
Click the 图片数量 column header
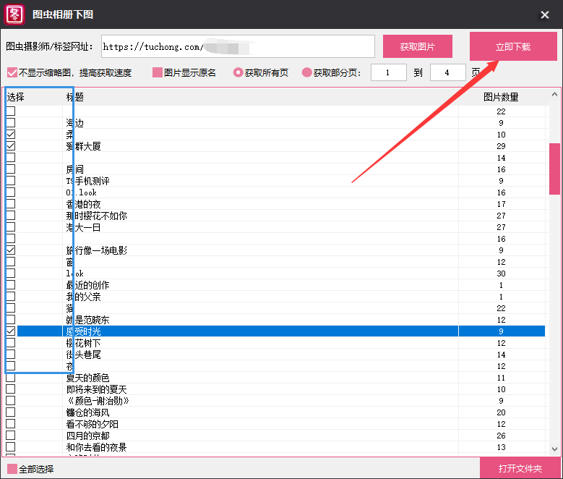tap(501, 97)
